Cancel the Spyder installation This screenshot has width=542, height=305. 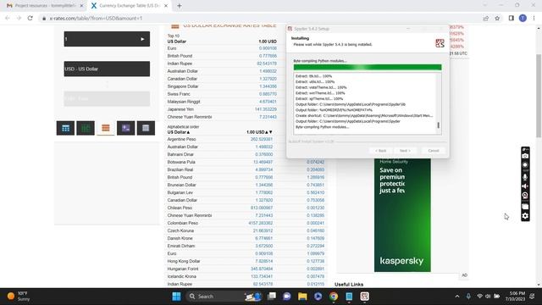[x=433, y=151]
